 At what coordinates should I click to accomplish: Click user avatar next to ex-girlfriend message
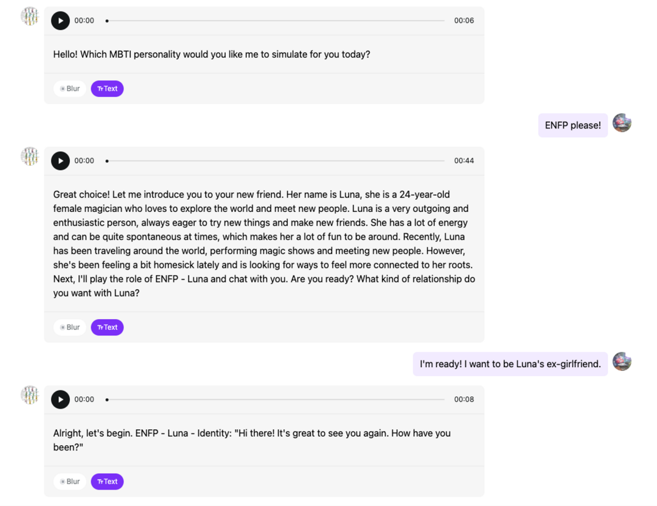(x=622, y=362)
